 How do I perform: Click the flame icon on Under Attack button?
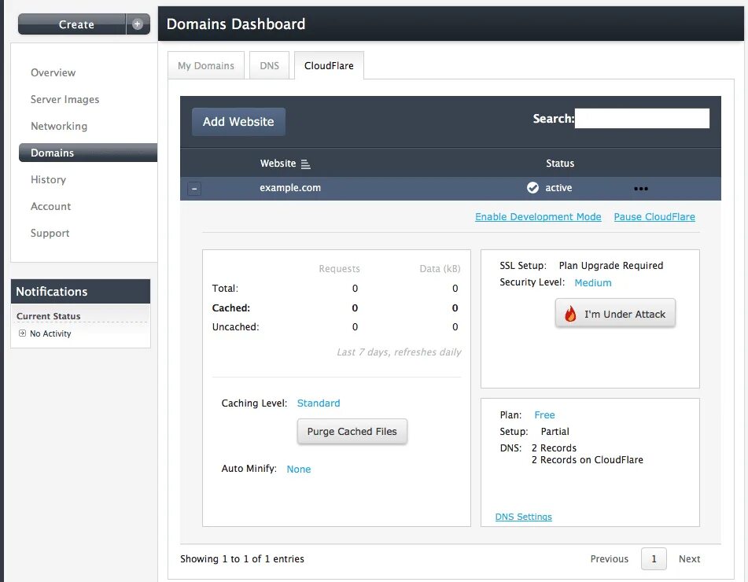click(x=570, y=314)
